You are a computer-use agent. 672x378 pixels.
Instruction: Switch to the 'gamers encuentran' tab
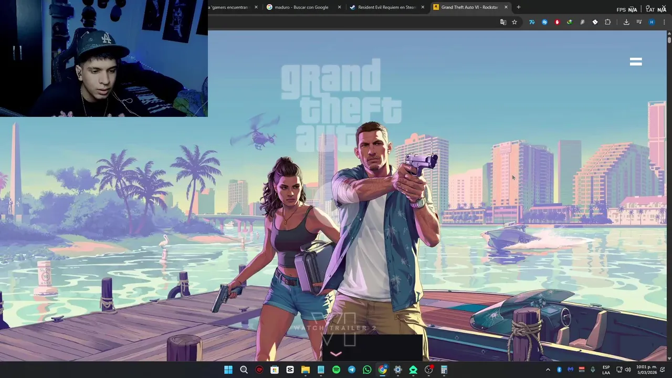[228, 7]
